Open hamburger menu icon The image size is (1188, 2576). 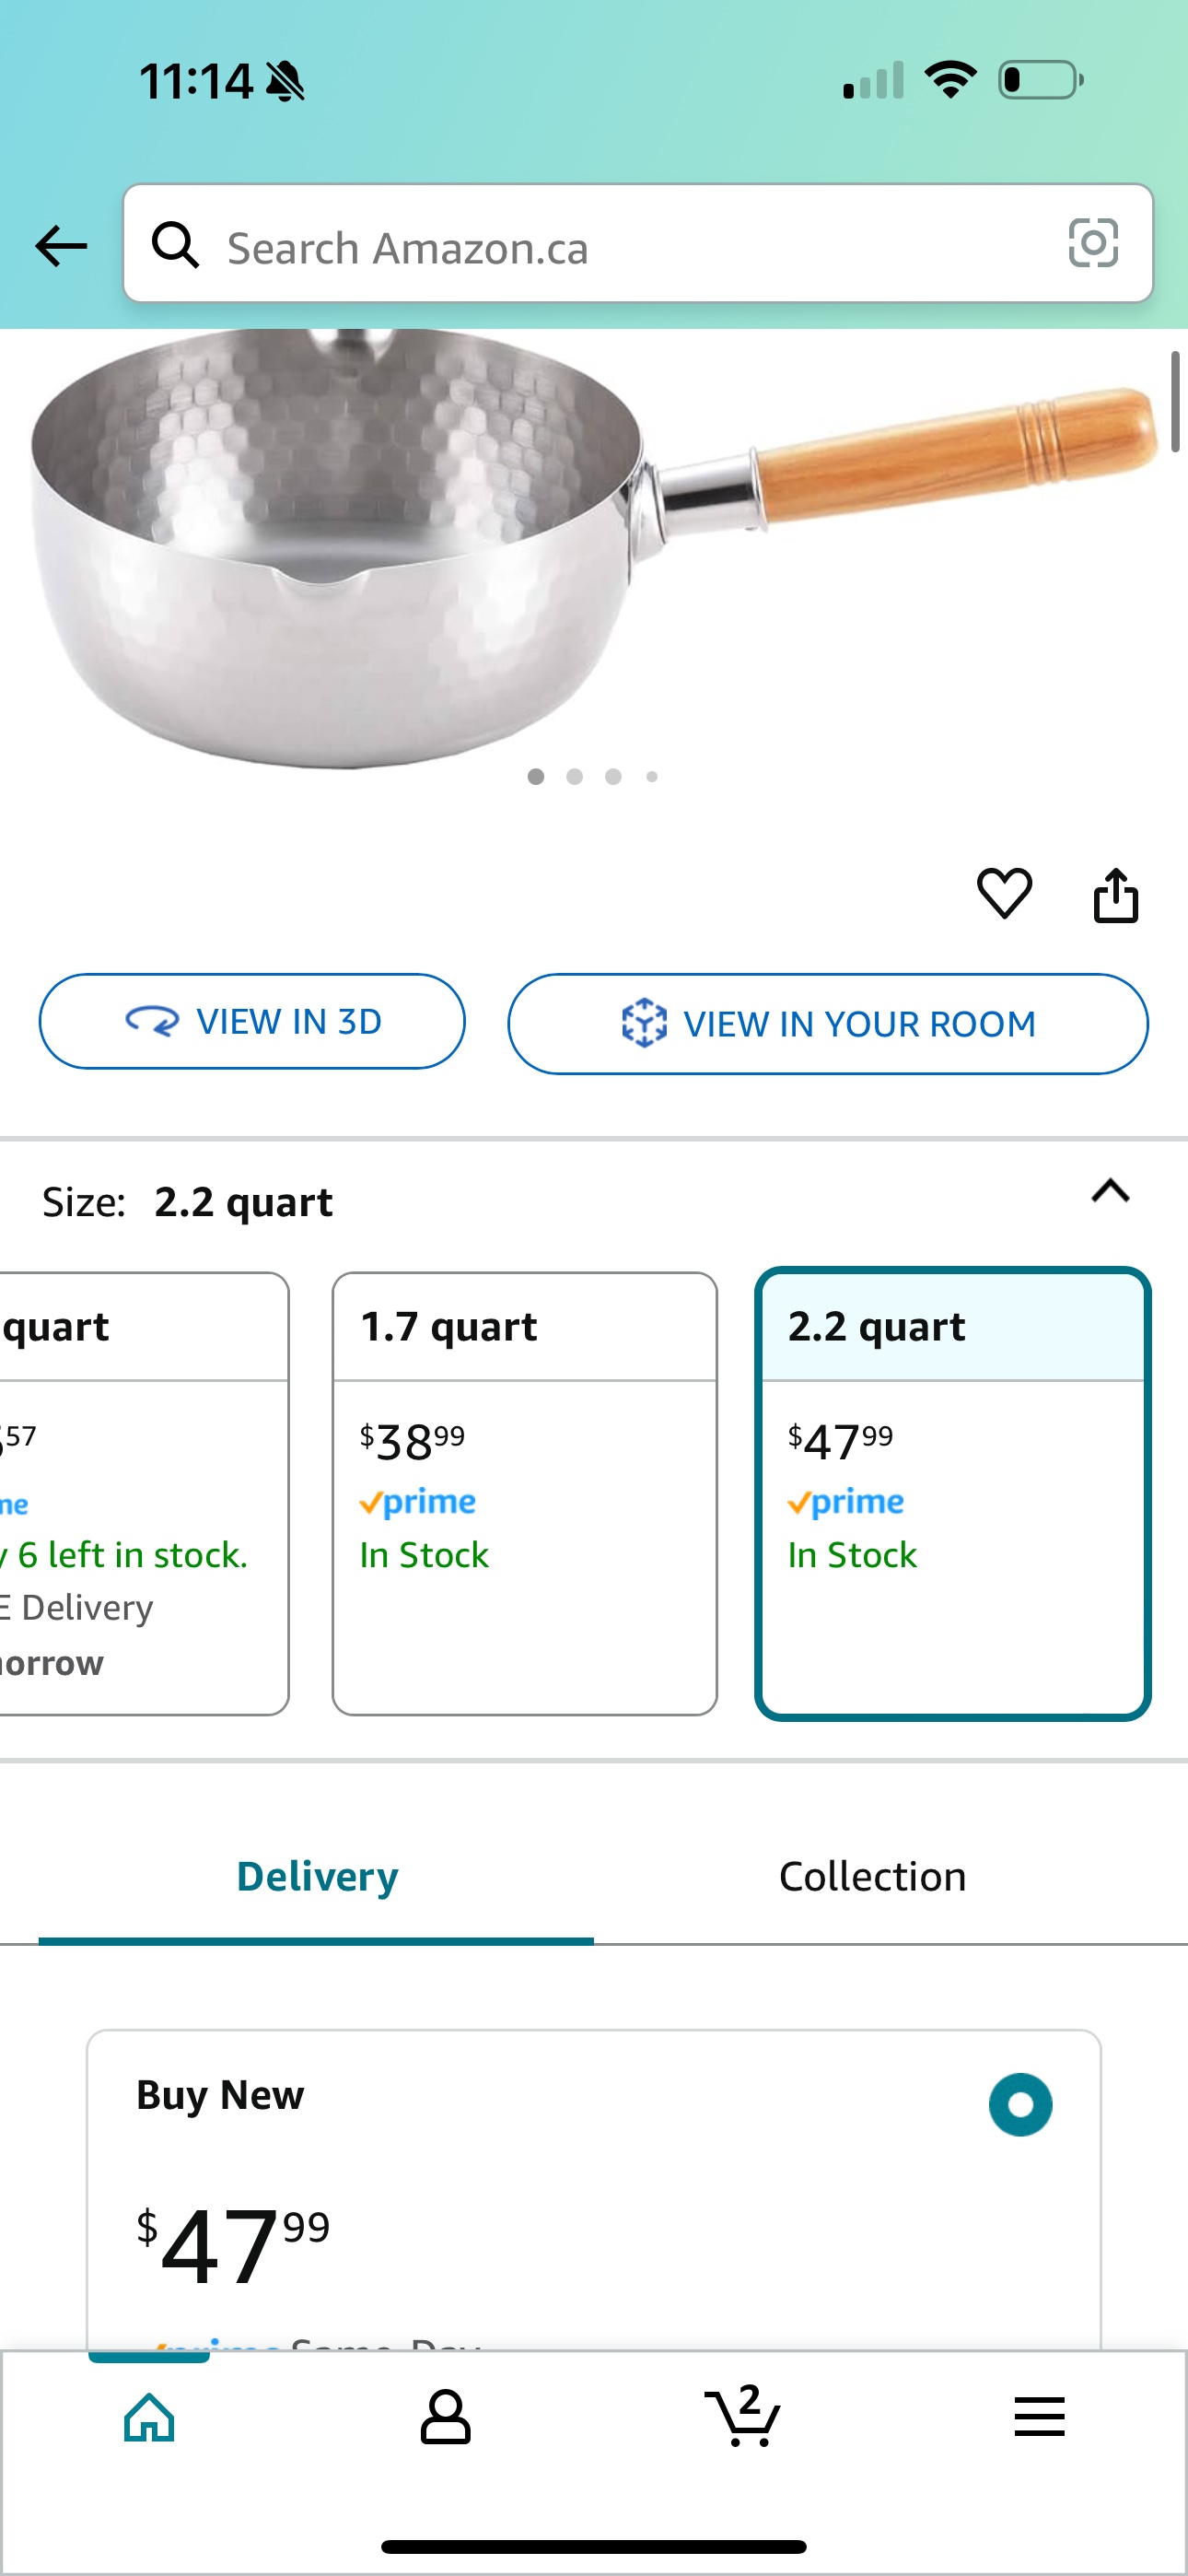(x=1039, y=2417)
